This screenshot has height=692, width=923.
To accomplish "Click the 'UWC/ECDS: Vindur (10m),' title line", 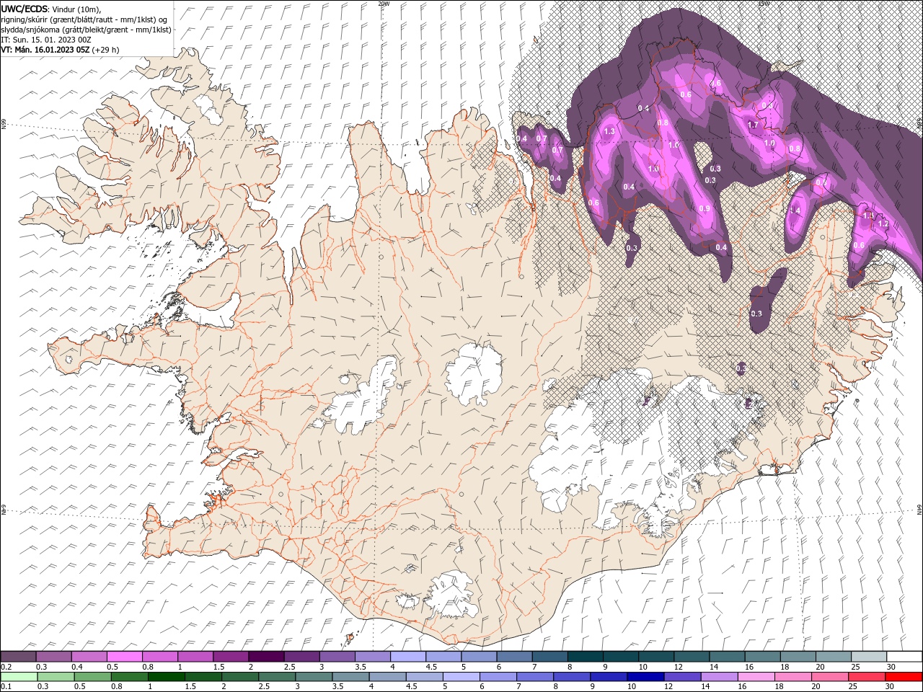I will coord(51,9).
